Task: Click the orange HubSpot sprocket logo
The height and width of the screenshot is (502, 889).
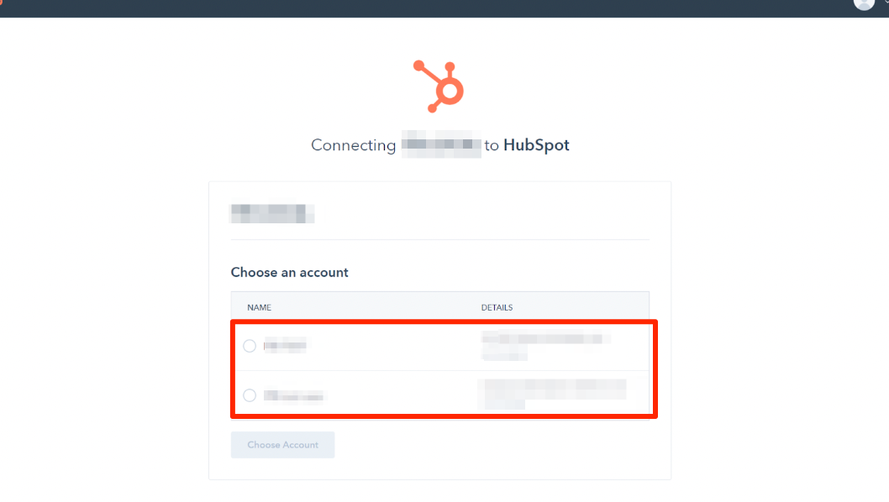Action: click(439, 86)
